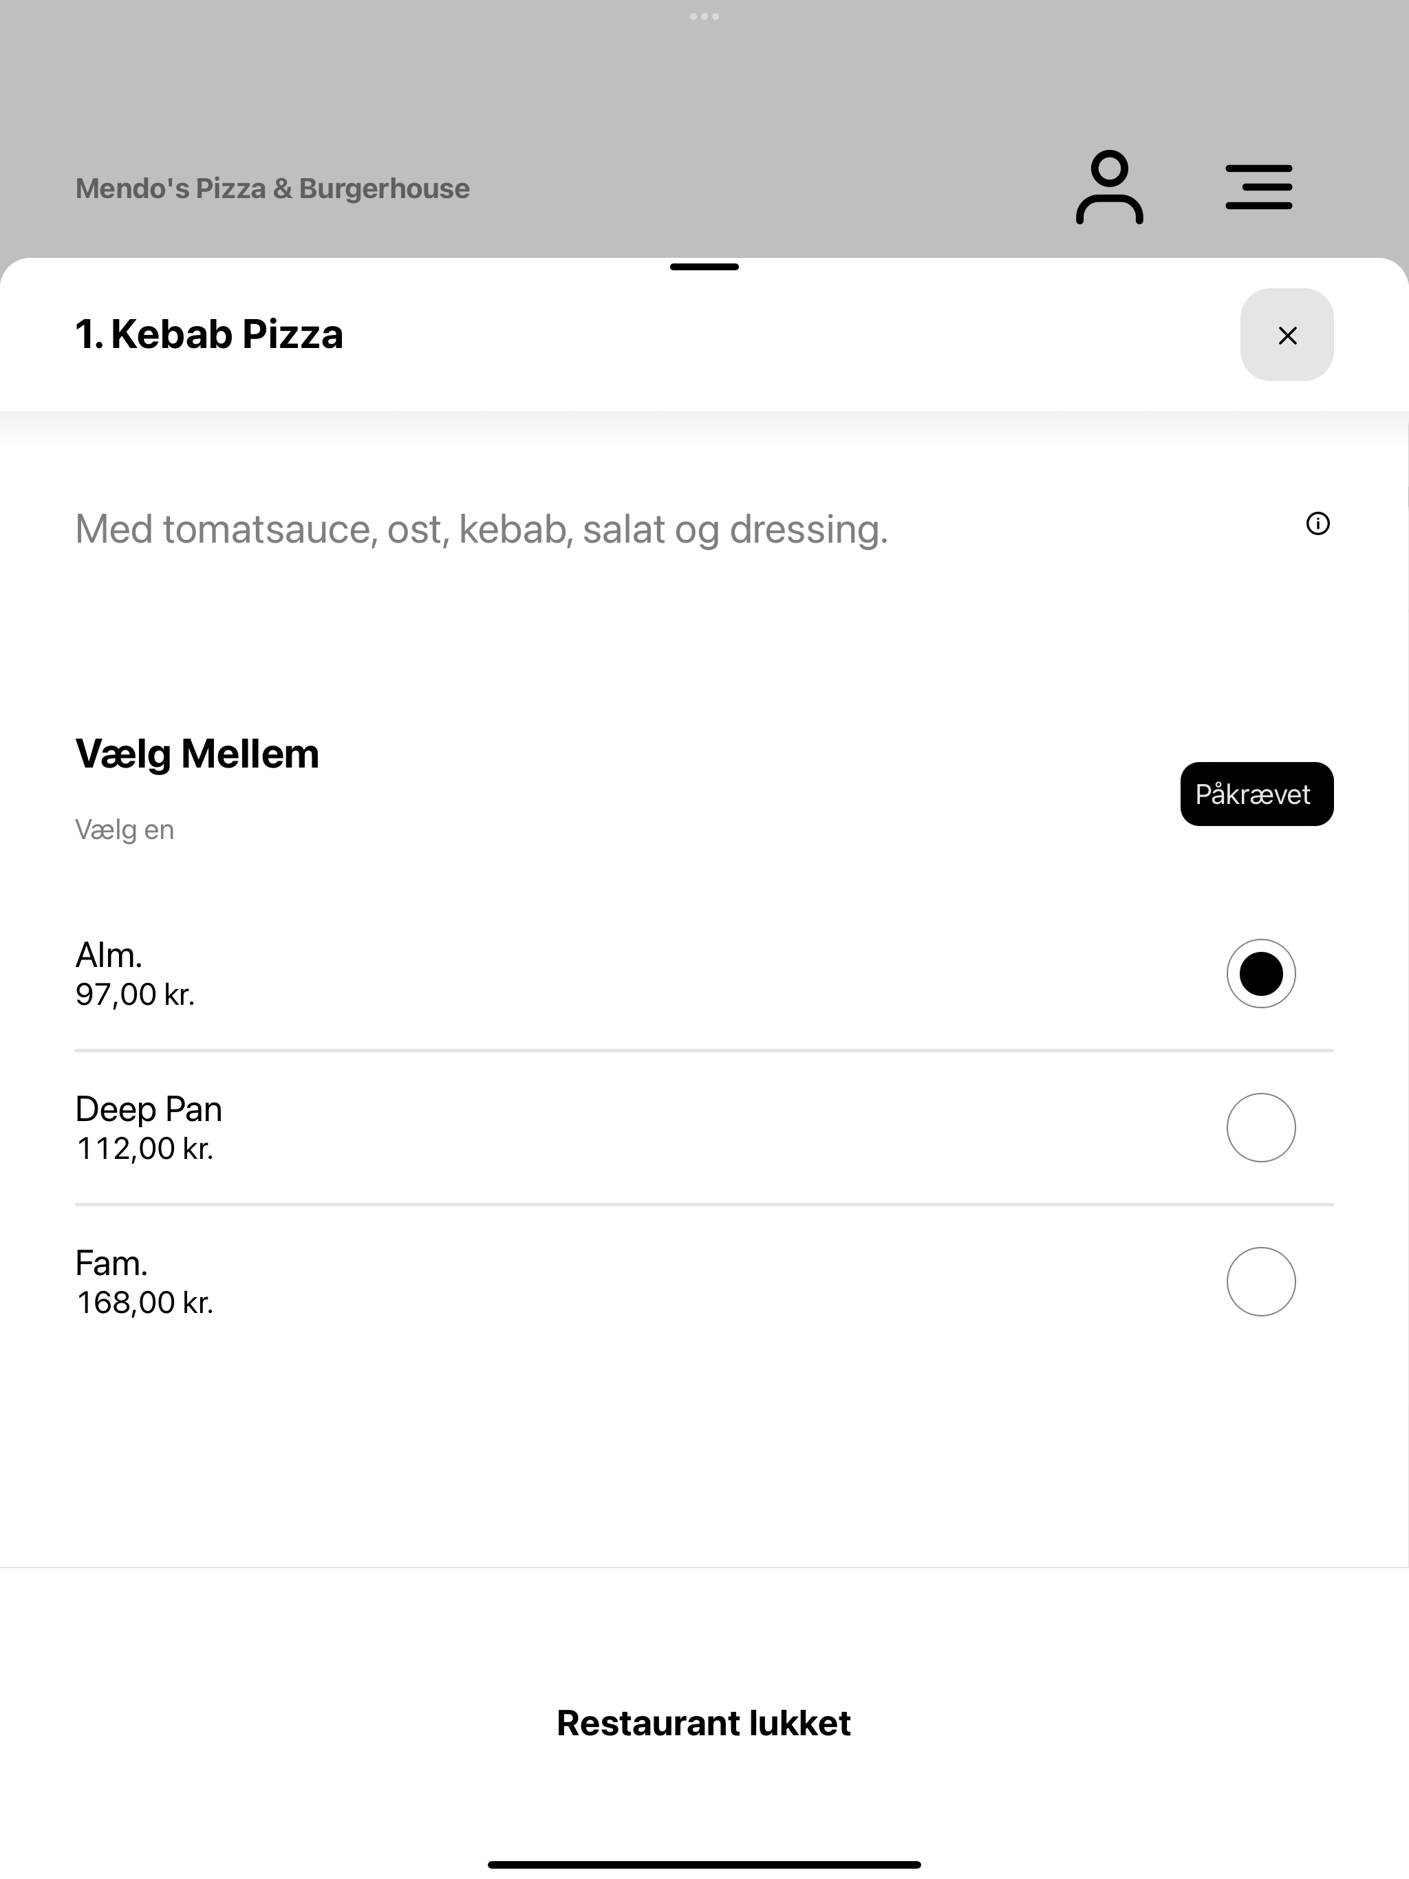Click the Vælg Mellem section header
The width and height of the screenshot is (1409, 1879).
(x=197, y=754)
